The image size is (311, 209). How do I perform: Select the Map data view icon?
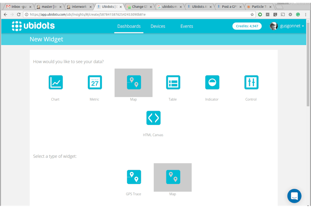pos(134,82)
